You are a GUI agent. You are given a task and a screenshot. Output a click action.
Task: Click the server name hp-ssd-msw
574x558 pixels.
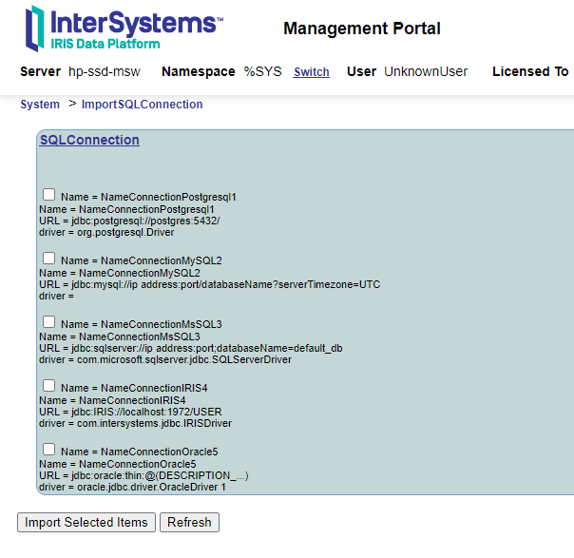tap(105, 71)
